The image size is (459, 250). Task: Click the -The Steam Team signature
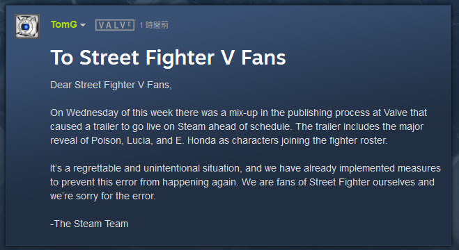coord(89,224)
